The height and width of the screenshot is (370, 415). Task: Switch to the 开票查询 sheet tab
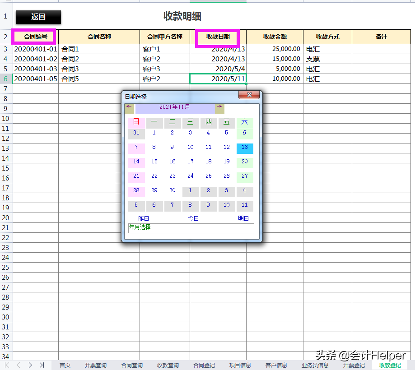point(96,365)
